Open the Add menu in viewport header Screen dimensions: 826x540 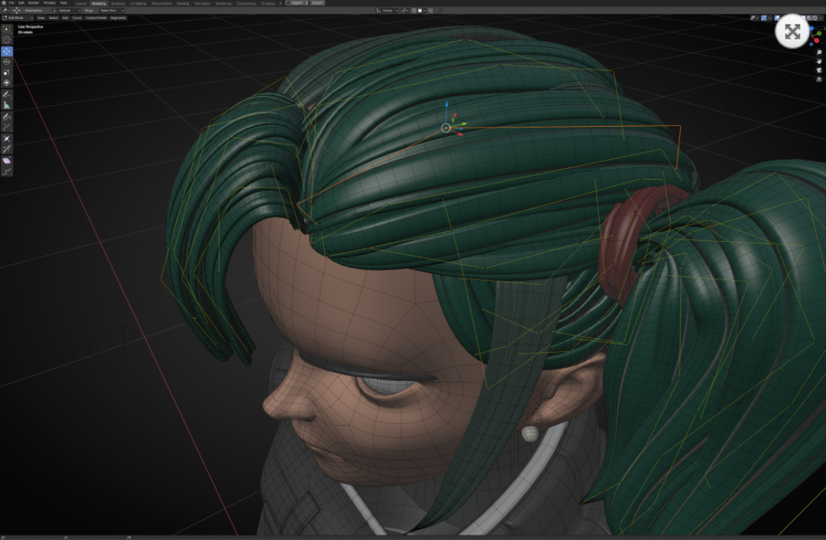(65, 18)
